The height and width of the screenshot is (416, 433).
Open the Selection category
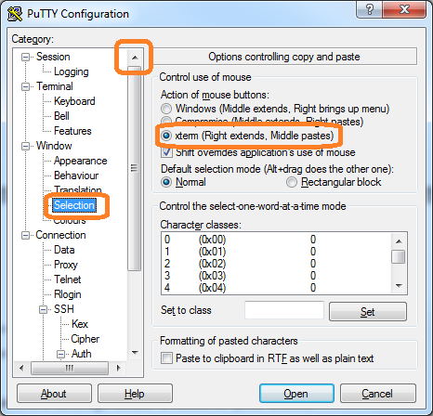point(74,205)
